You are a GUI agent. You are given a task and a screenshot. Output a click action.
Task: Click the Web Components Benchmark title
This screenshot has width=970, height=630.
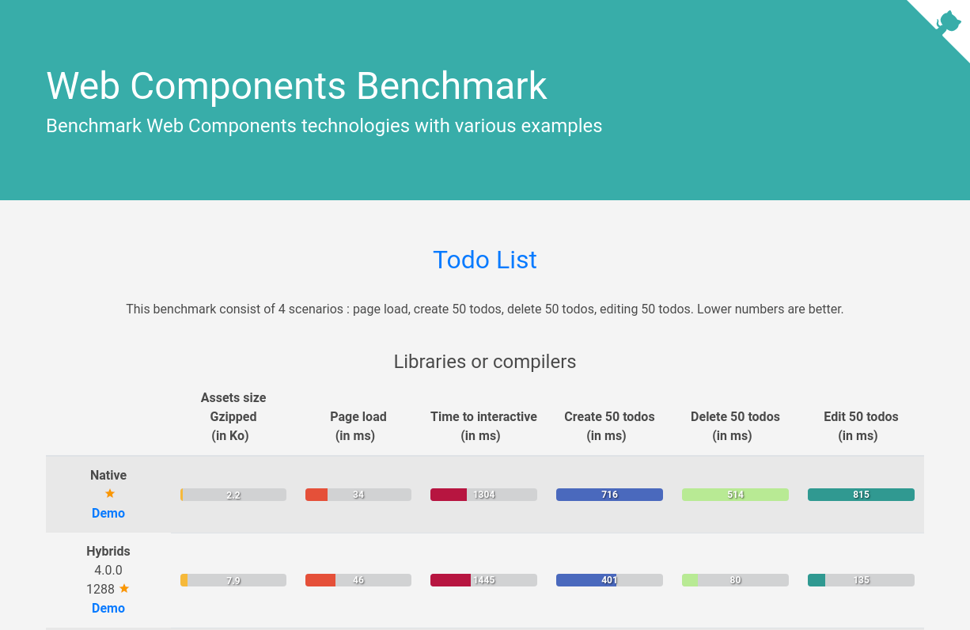297,85
